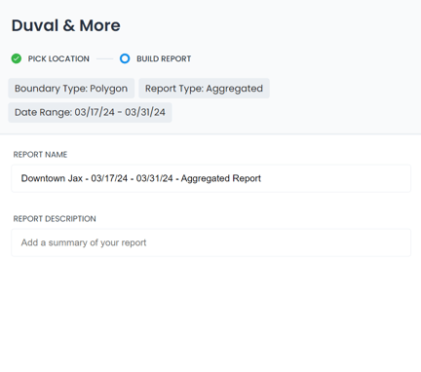Click the green Pick Location checkmark icon
The image size is (421, 372).
17,58
